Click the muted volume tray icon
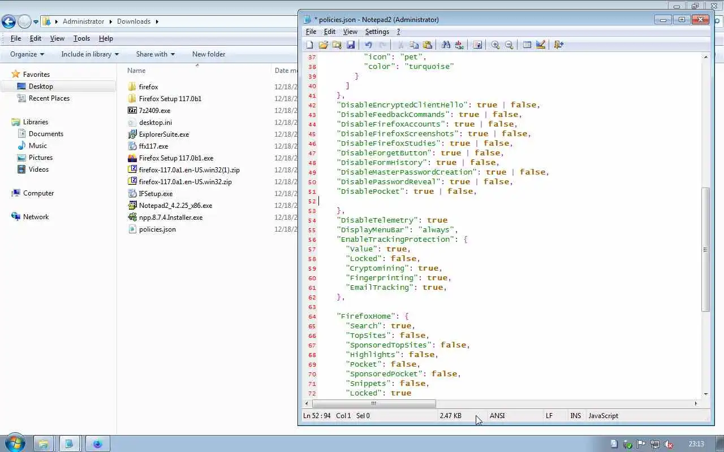The height and width of the screenshot is (452, 724). click(x=669, y=444)
